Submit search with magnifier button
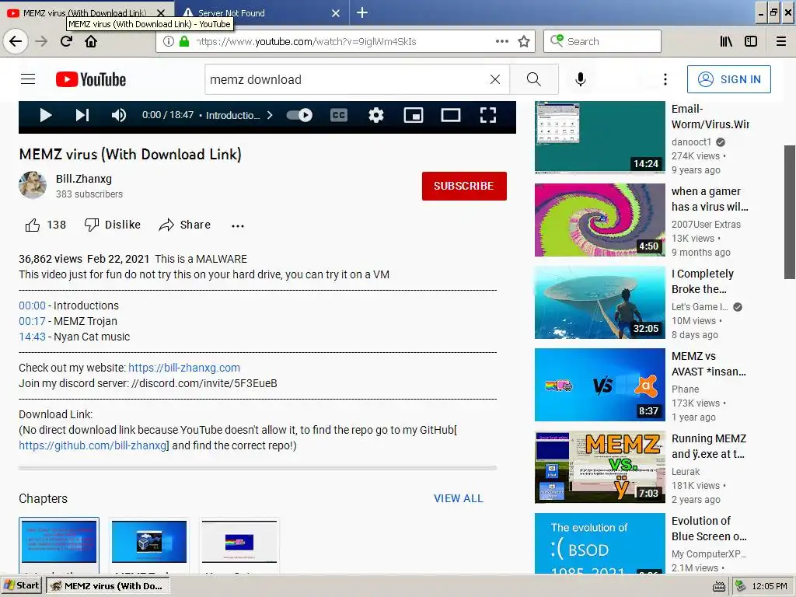796x597 pixels. click(x=533, y=79)
